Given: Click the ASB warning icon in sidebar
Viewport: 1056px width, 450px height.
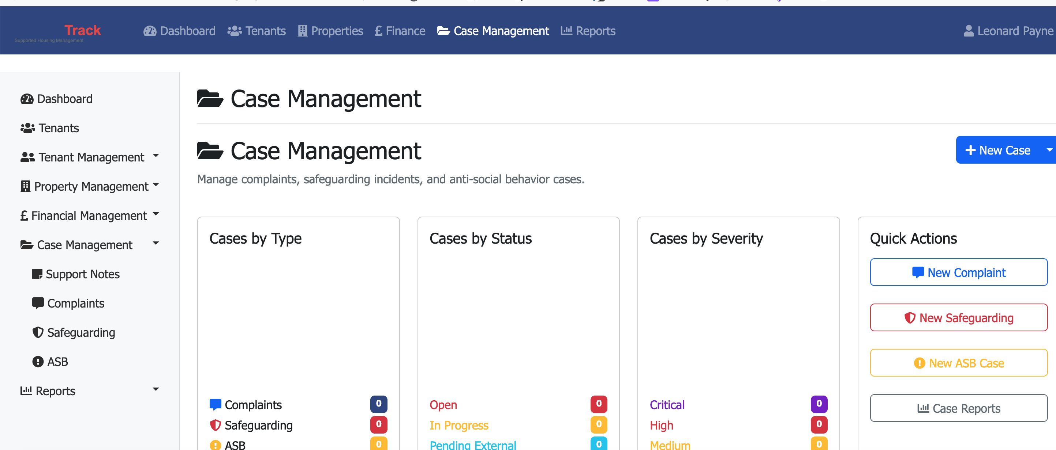Looking at the screenshot, I should pos(38,362).
